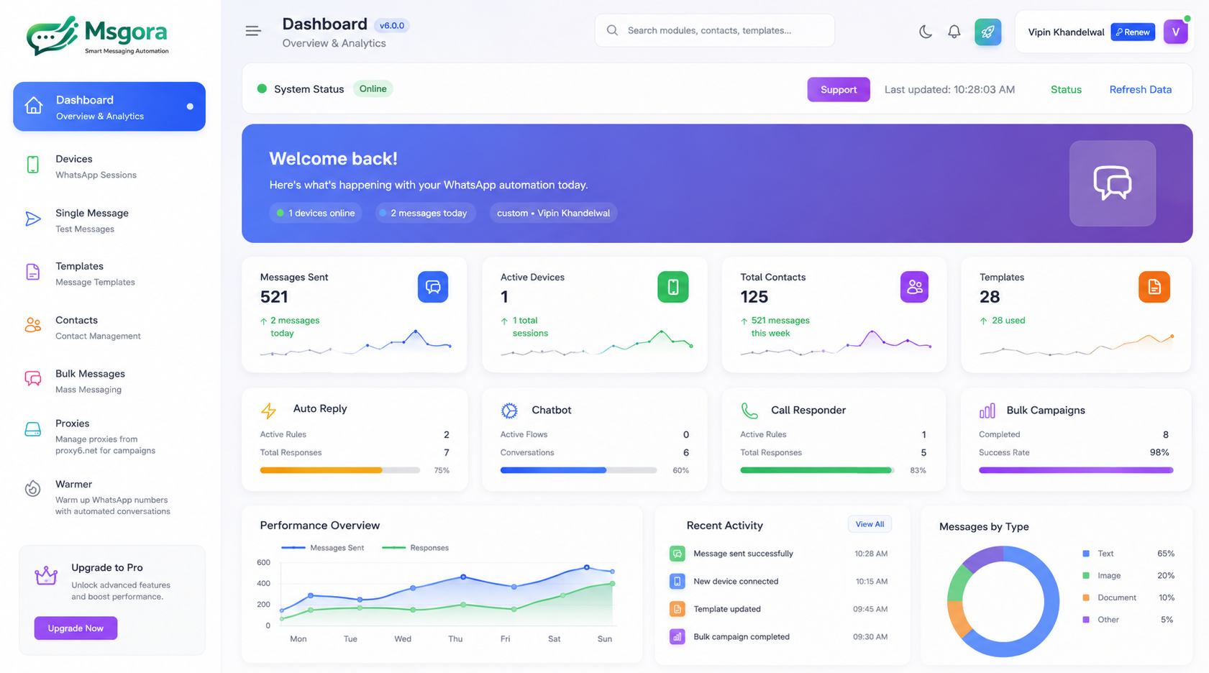Click the v6.0.0 version badge

392,26
